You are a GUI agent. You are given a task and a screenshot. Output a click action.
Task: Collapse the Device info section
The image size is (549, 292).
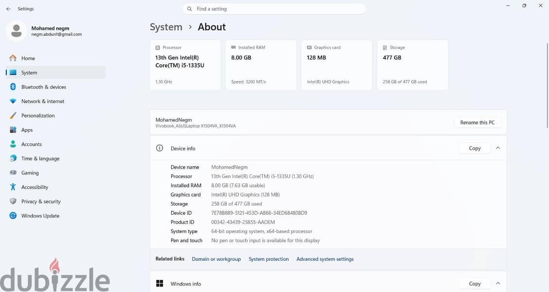pyautogui.click(x=498, y=148)
